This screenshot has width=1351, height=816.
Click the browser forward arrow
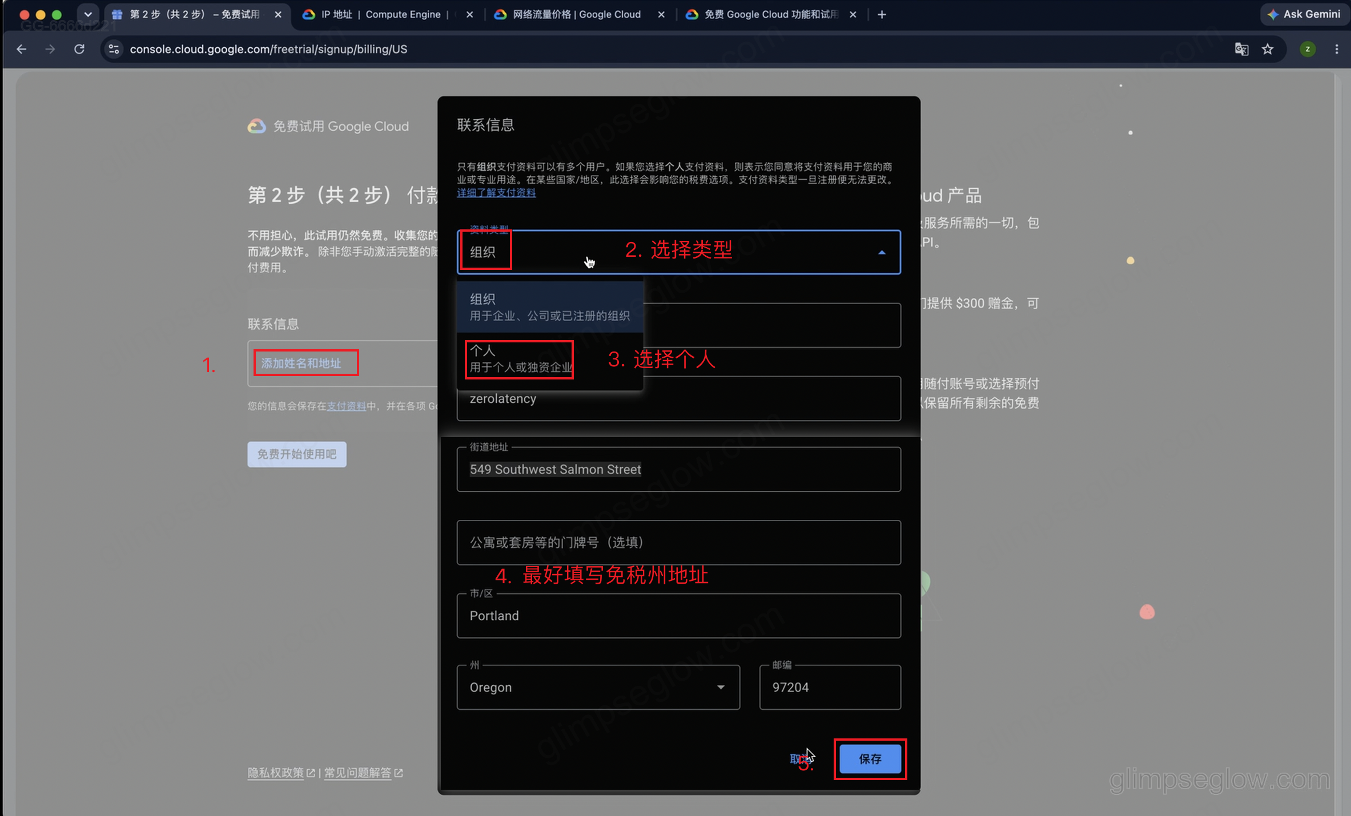point(50,49)
